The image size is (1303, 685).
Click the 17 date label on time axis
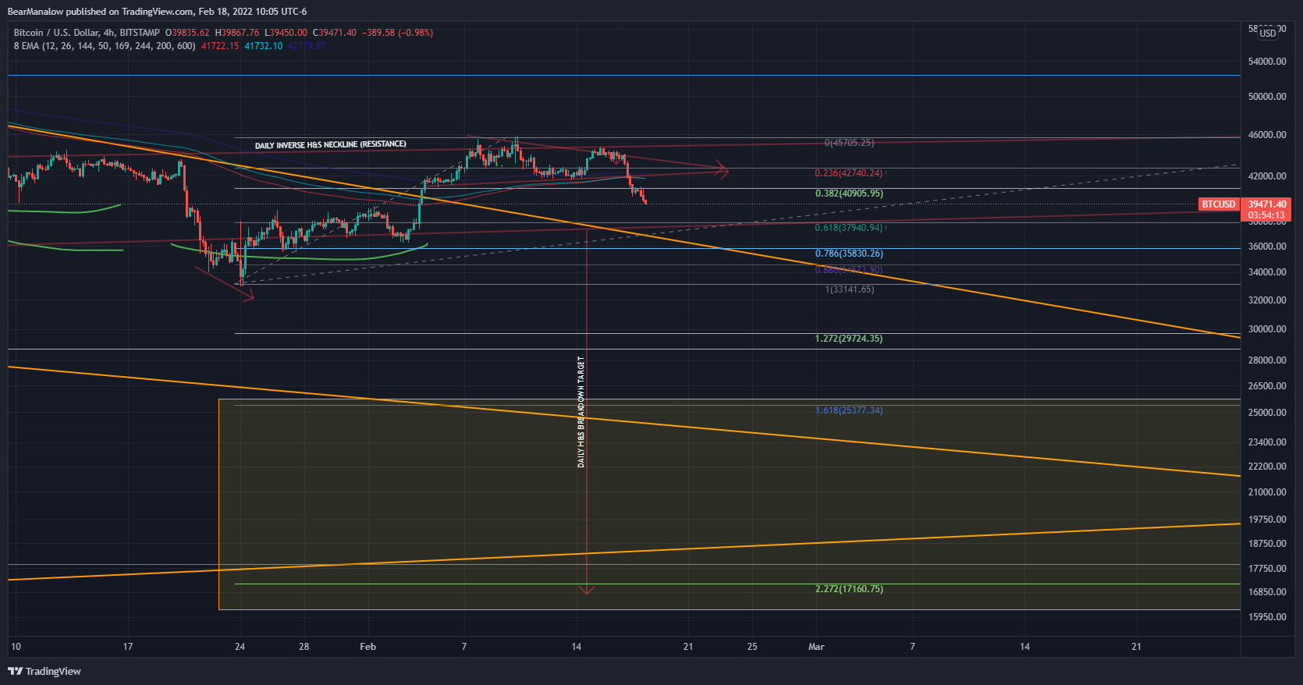click(128, 647)
